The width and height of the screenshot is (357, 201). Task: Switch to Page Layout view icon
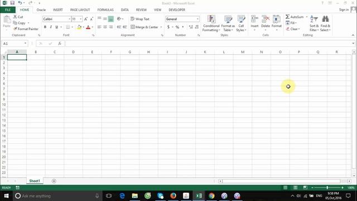295,188
